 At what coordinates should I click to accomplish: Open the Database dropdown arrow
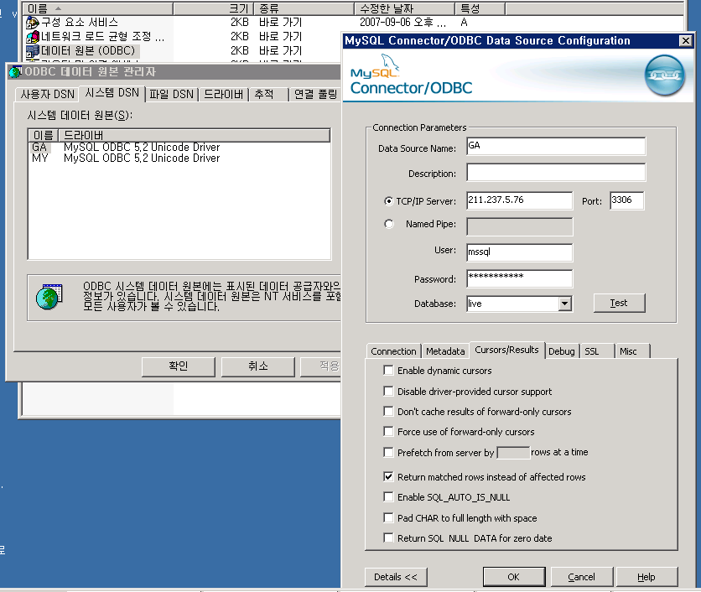coord(565,304)
